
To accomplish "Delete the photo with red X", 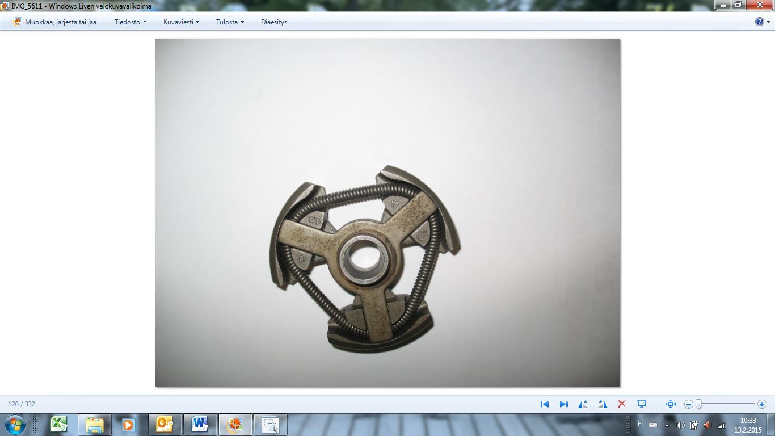I will pos(622,404).
